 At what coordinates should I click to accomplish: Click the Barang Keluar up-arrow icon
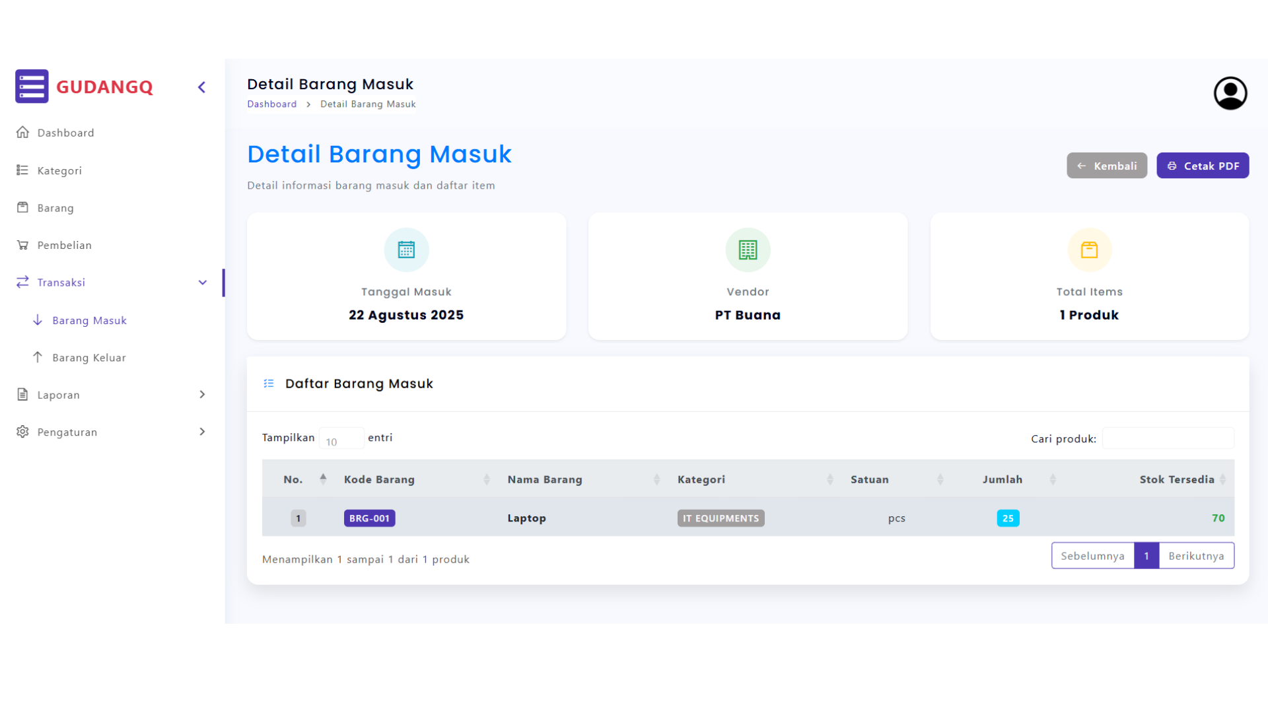(38, 357)
